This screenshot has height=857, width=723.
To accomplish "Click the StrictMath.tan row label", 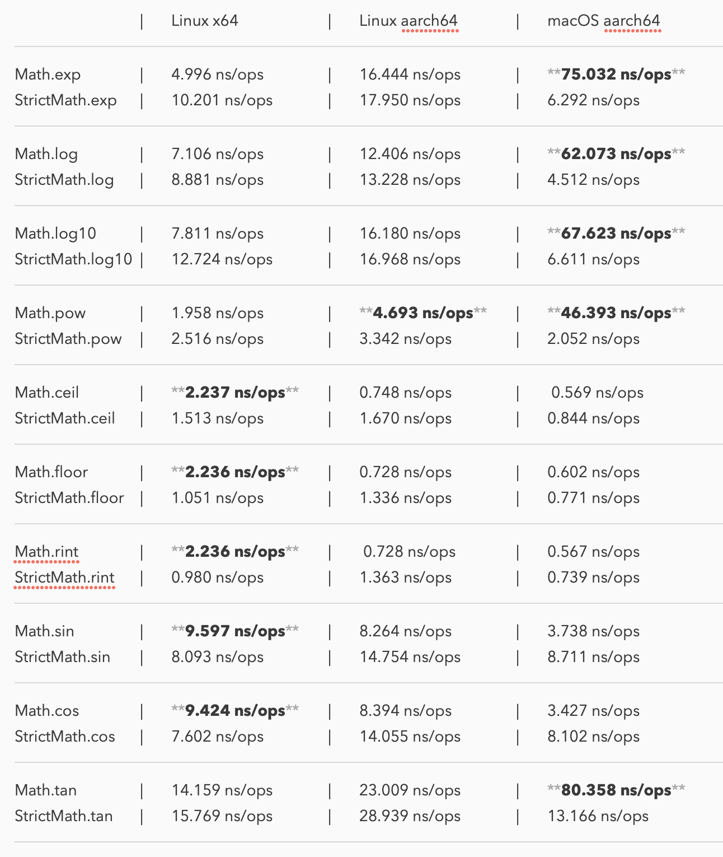I will (x=64, y=816).
